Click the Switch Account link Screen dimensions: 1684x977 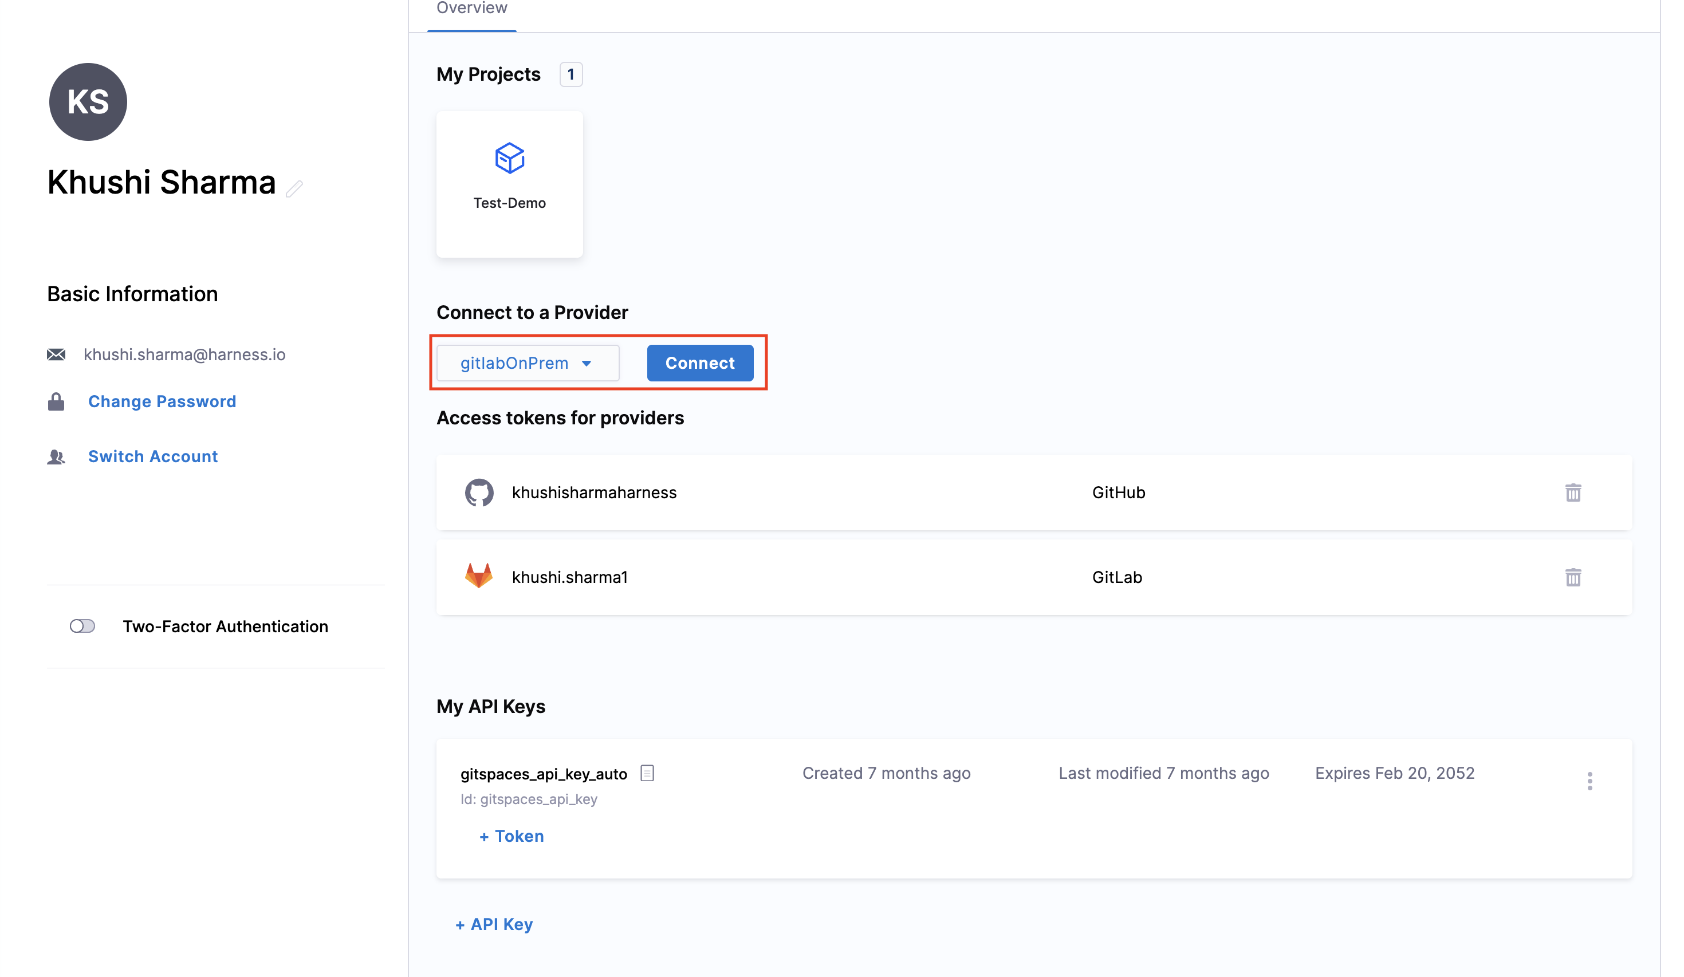pos(152,456)
